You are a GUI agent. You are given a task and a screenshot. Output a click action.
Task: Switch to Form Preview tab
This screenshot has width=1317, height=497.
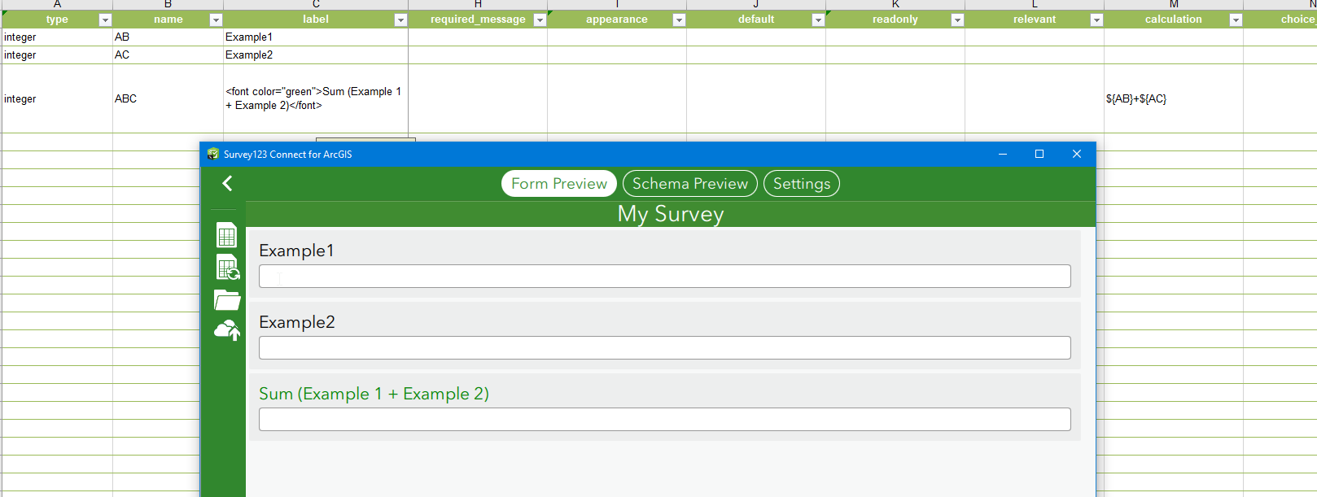tap(559, 184)
